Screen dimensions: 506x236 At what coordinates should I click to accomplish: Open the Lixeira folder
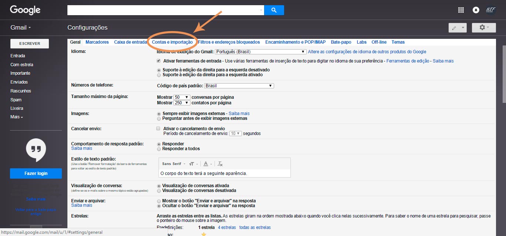tap(17, 108)
